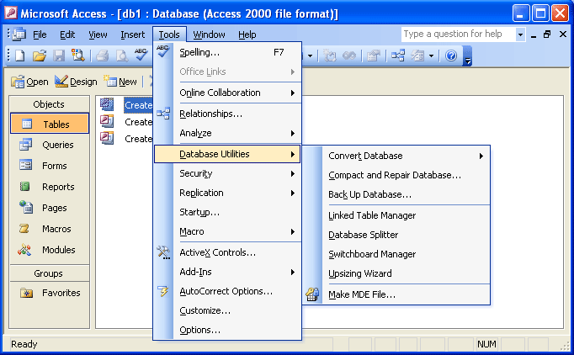574x355 pixels.
Task: Click the Save floppy disk toolbar icon
Action: coord(59,56)
